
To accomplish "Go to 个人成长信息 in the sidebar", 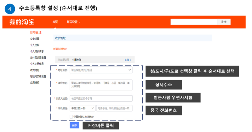I will coord(37,51).
